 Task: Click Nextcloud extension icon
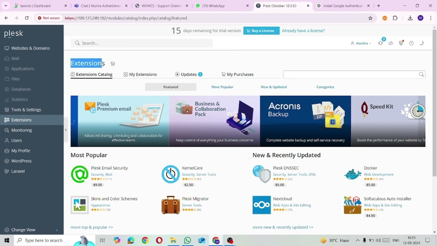[x=262, y=205]
